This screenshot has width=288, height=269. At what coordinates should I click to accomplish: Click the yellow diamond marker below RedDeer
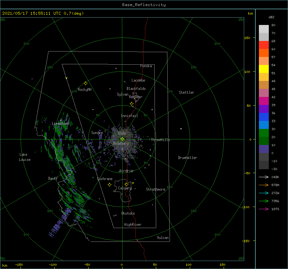132,104
